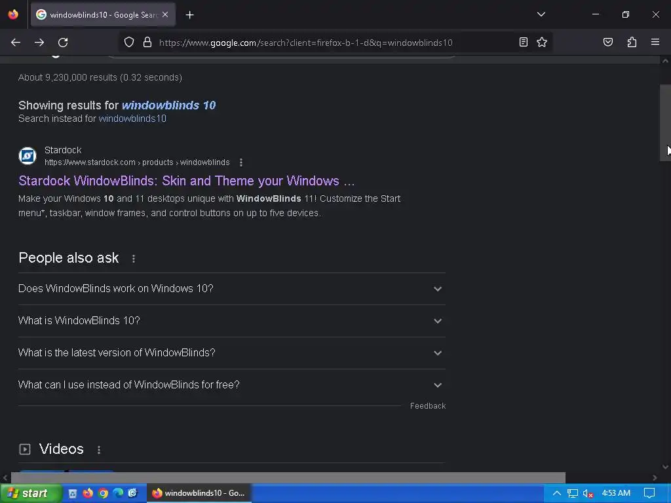This screenshot has height=503, width=671.
Task: Click the Feedback link
Action: point(427,406)
